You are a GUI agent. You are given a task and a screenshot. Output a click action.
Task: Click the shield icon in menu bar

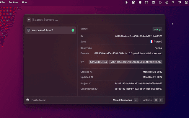pyautogui.click(x=140, y=2)
